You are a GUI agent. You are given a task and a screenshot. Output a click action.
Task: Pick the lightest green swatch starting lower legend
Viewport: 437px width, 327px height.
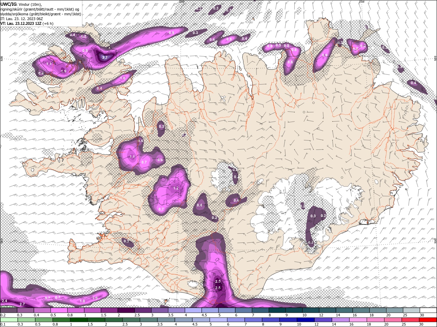point(9,320)
